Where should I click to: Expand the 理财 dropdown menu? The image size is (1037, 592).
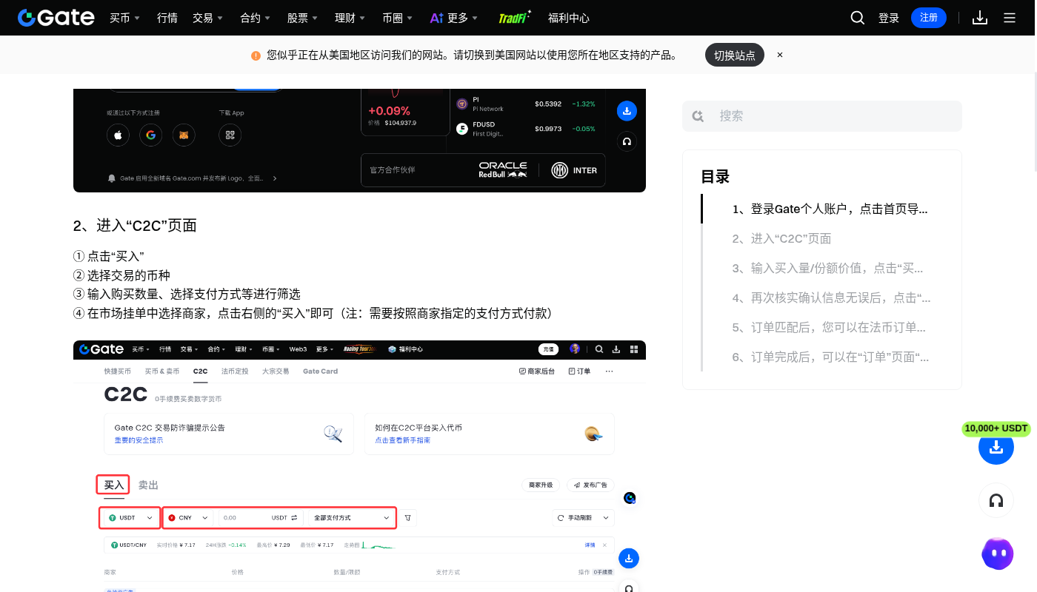350,18
